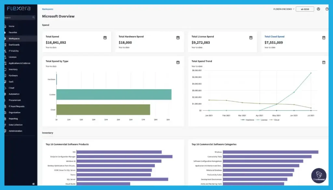Viewport: 333px width, 190px height.
Task: Click the SQL Server bar in Top 10 Products
Action: point(122,179)
